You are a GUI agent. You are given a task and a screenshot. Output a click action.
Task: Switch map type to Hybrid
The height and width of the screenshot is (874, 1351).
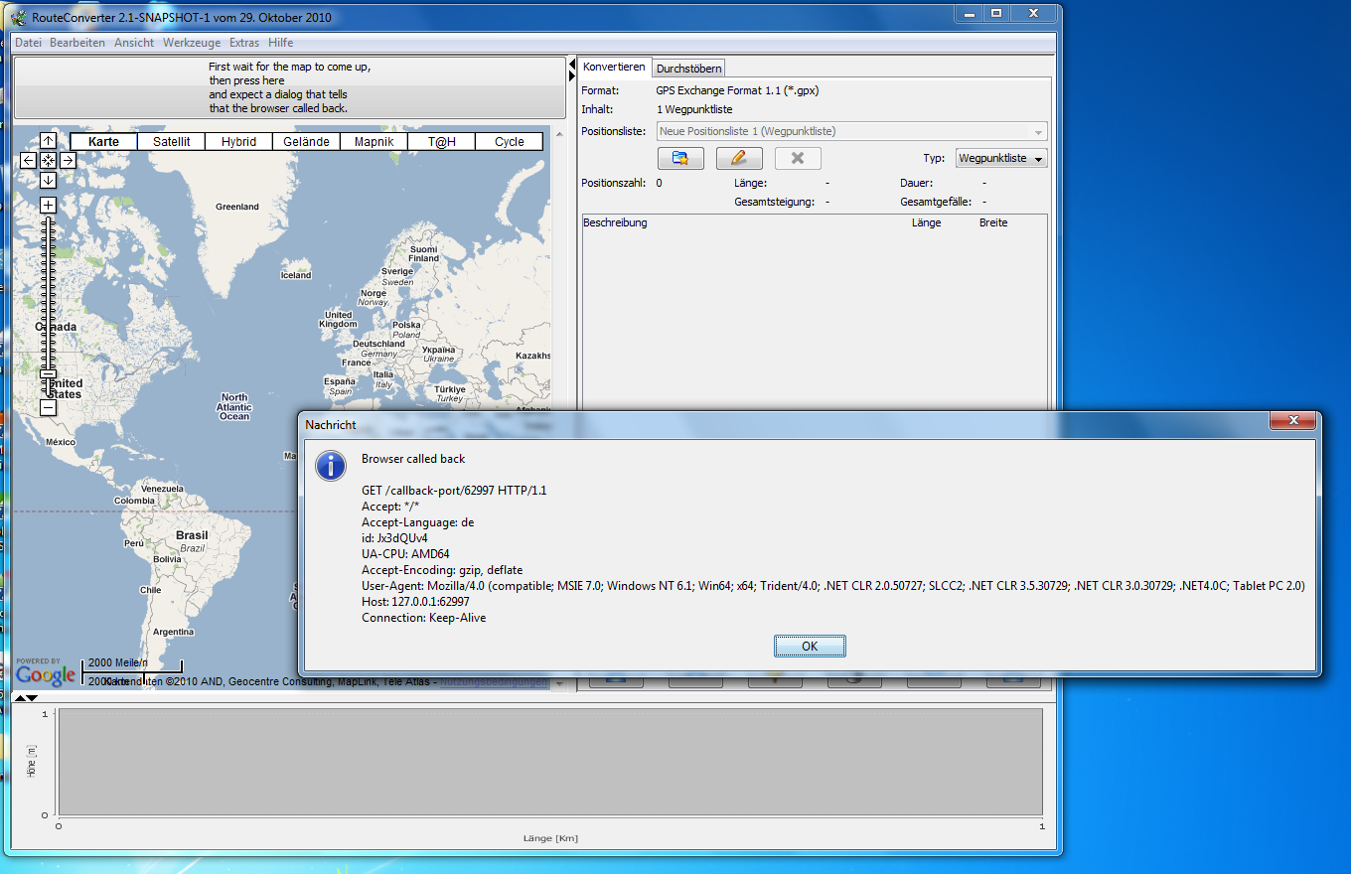(238, 142)
